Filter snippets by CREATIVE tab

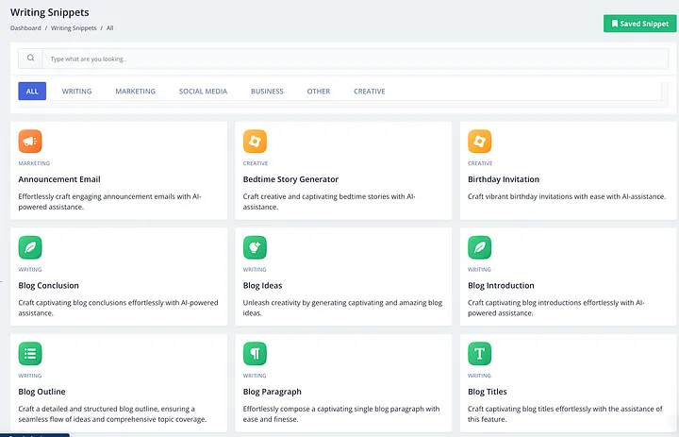tap(370, 91)
